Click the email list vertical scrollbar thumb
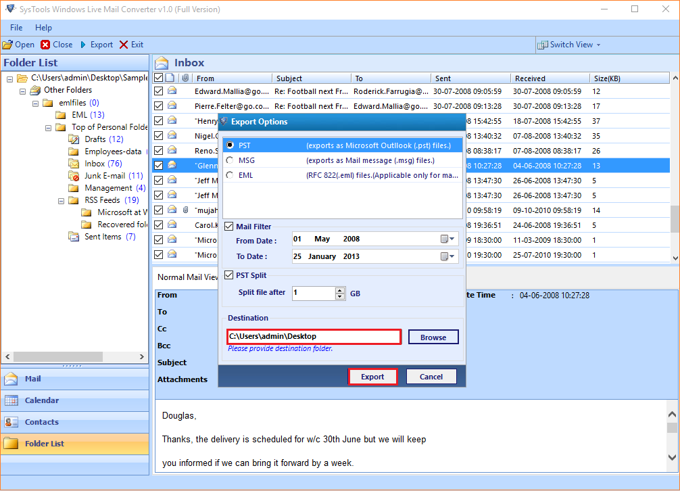The image size is (680, 491). [675, 219]
